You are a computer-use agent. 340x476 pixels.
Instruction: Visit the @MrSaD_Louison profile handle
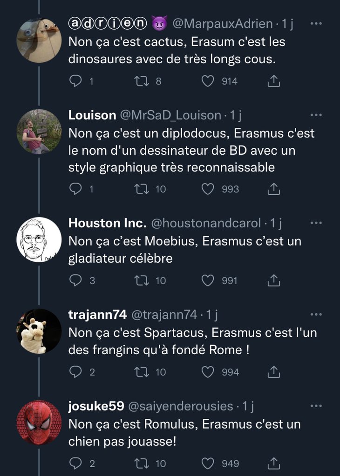(170, 115)
